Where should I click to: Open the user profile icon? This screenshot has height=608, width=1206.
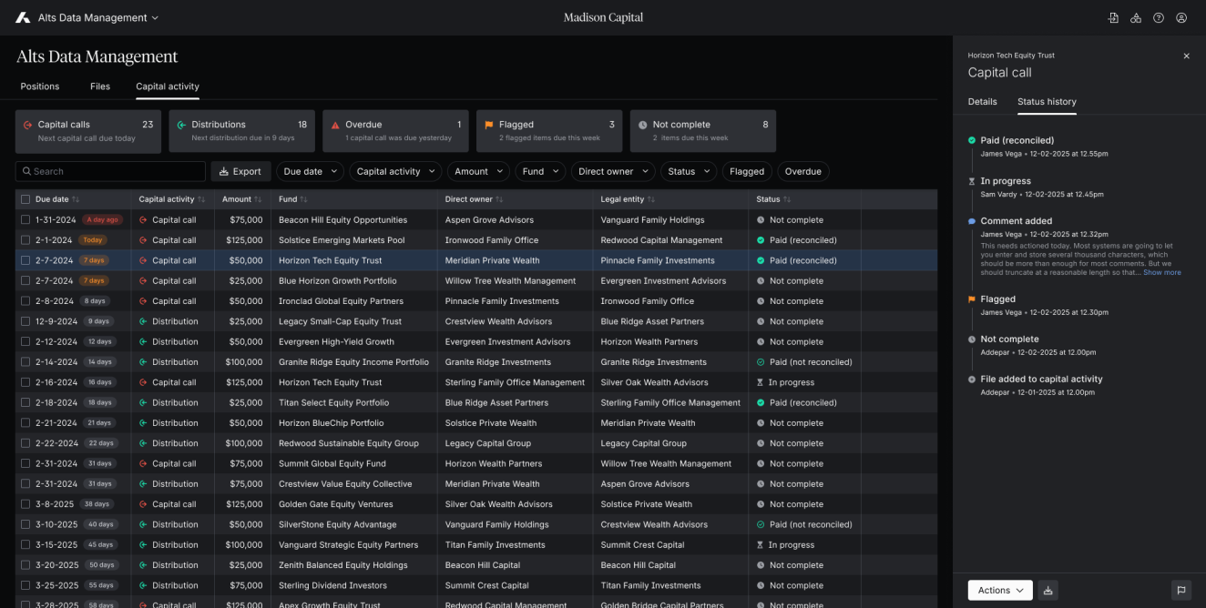coord(1181,18)
